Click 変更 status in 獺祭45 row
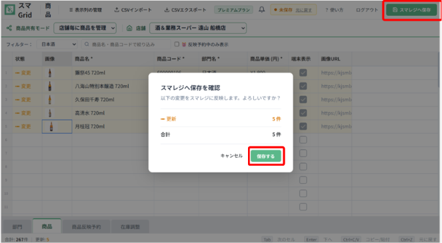This screenshot has width=442, height=243. [x=23, y=73]
